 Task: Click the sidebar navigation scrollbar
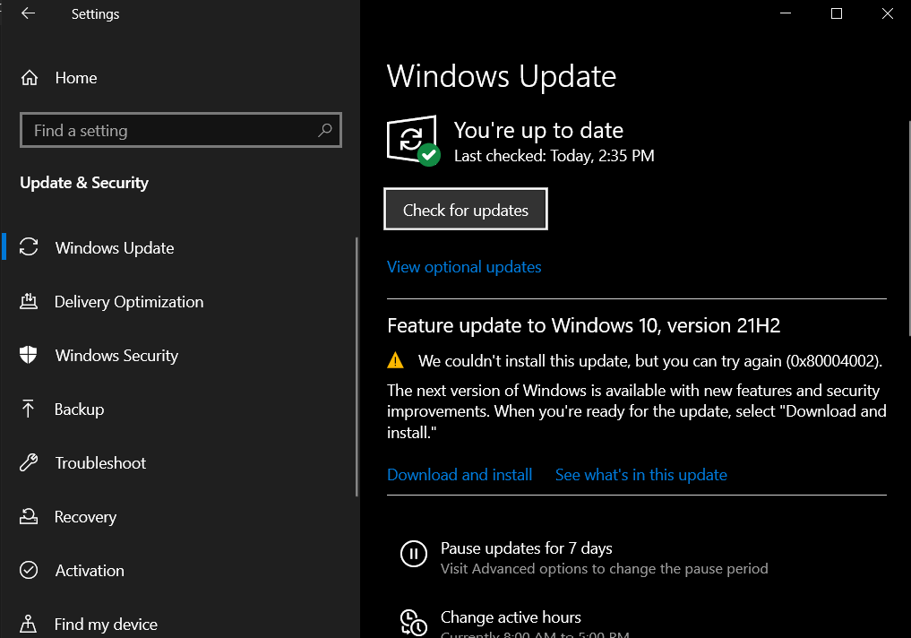point(357,366)
